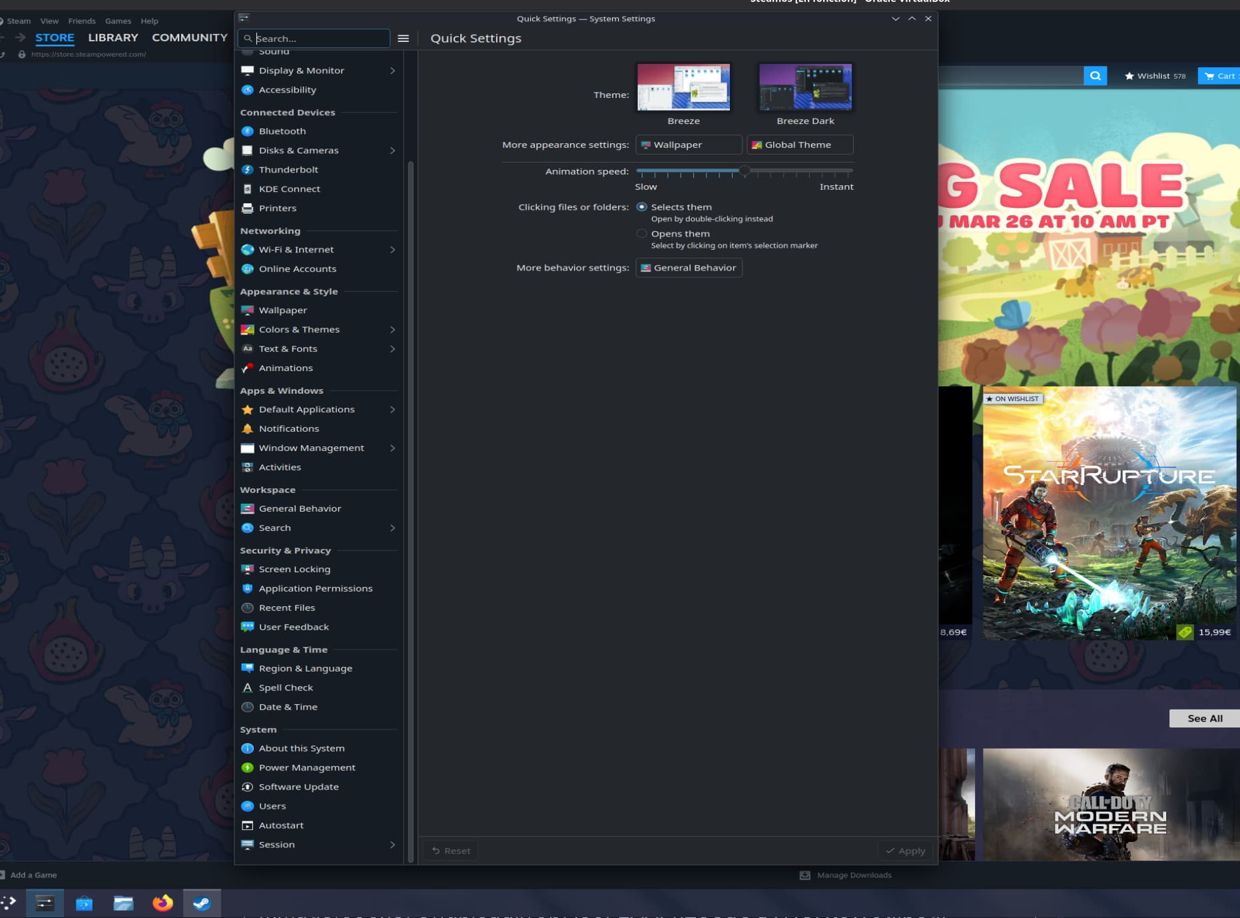The height and width of the screenshot is (918, 1240).
Task: Expand Window Management submenu arrow
Action: (392, 448)
